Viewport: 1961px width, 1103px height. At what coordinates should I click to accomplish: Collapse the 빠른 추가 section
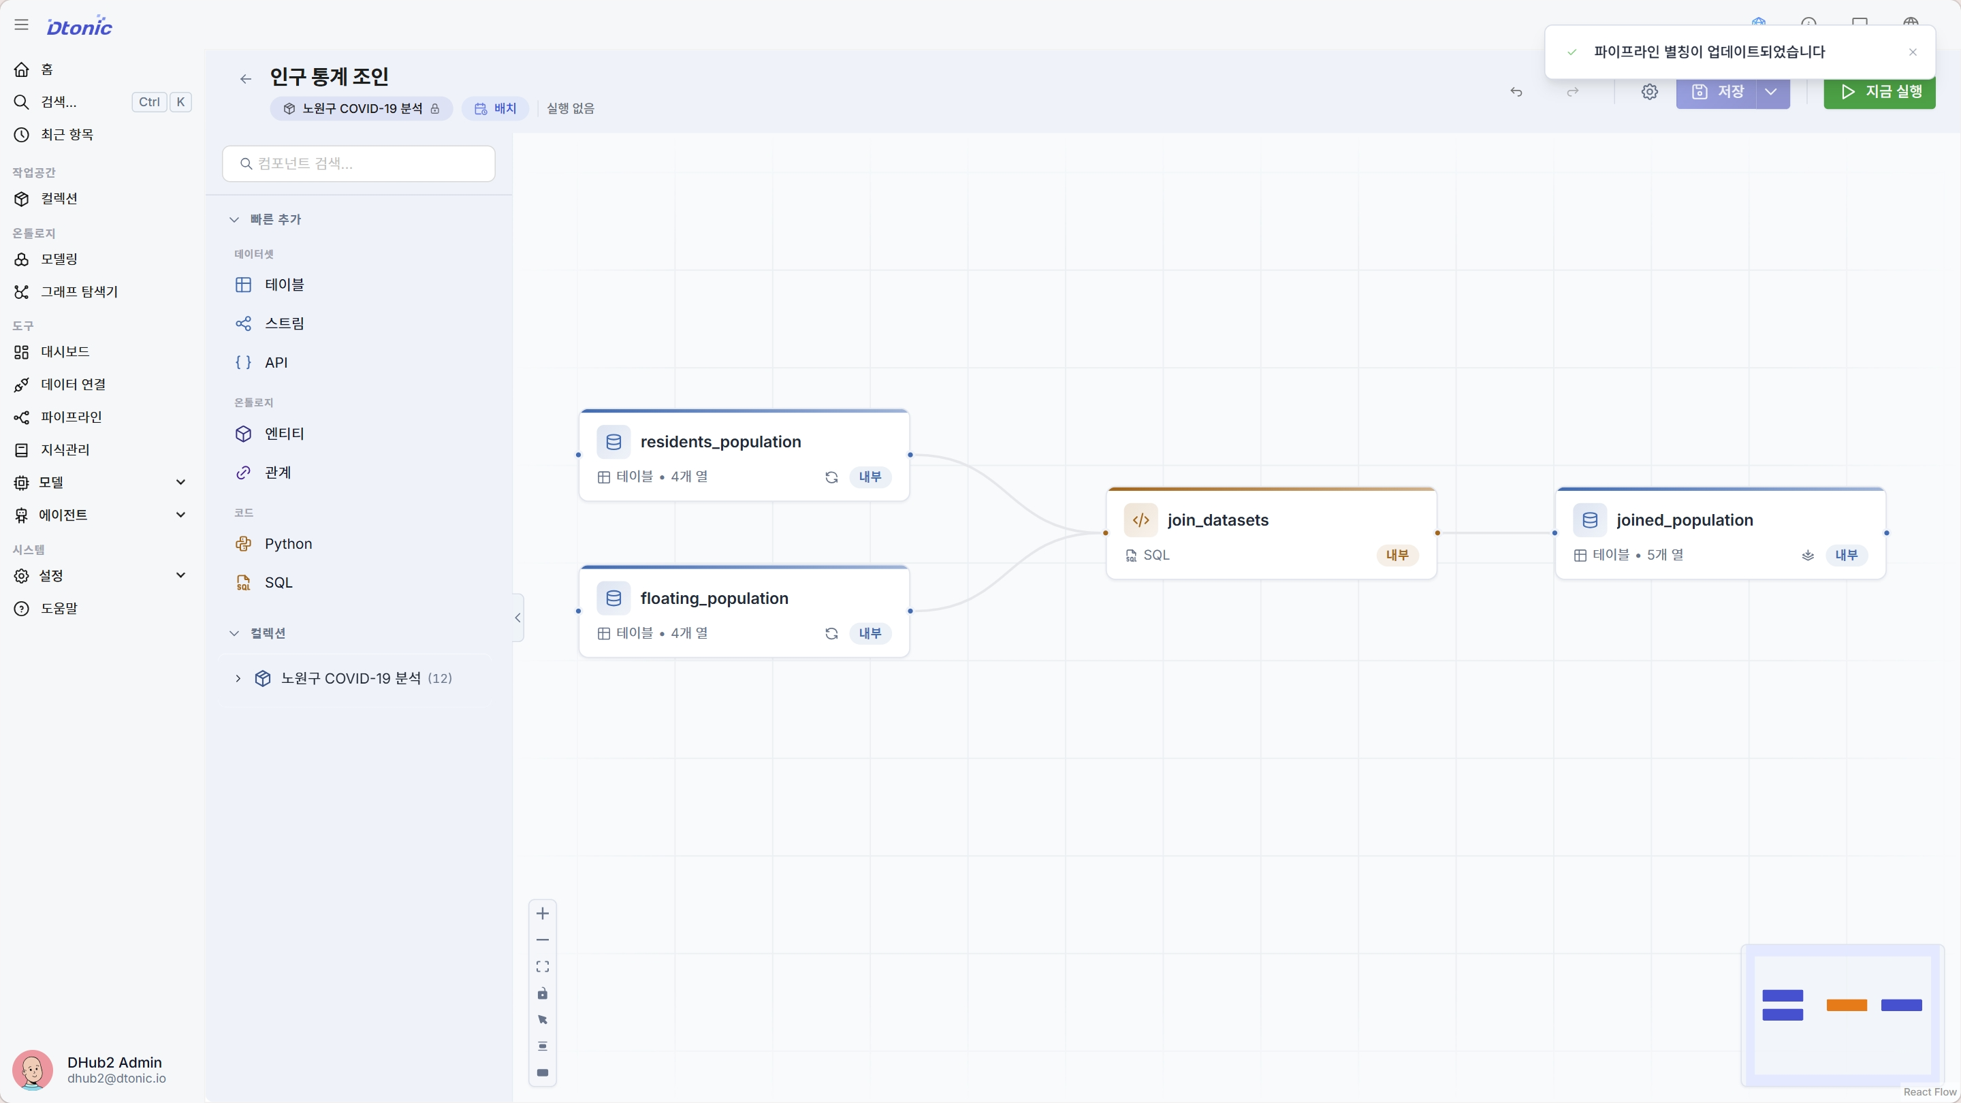(x=234, y=219)
